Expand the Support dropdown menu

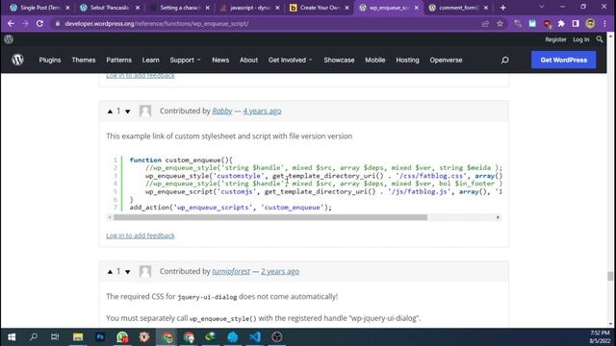(x=185, y=60)
